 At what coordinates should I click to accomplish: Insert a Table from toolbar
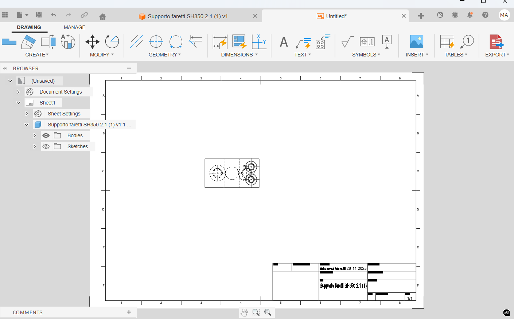point(447,42)
